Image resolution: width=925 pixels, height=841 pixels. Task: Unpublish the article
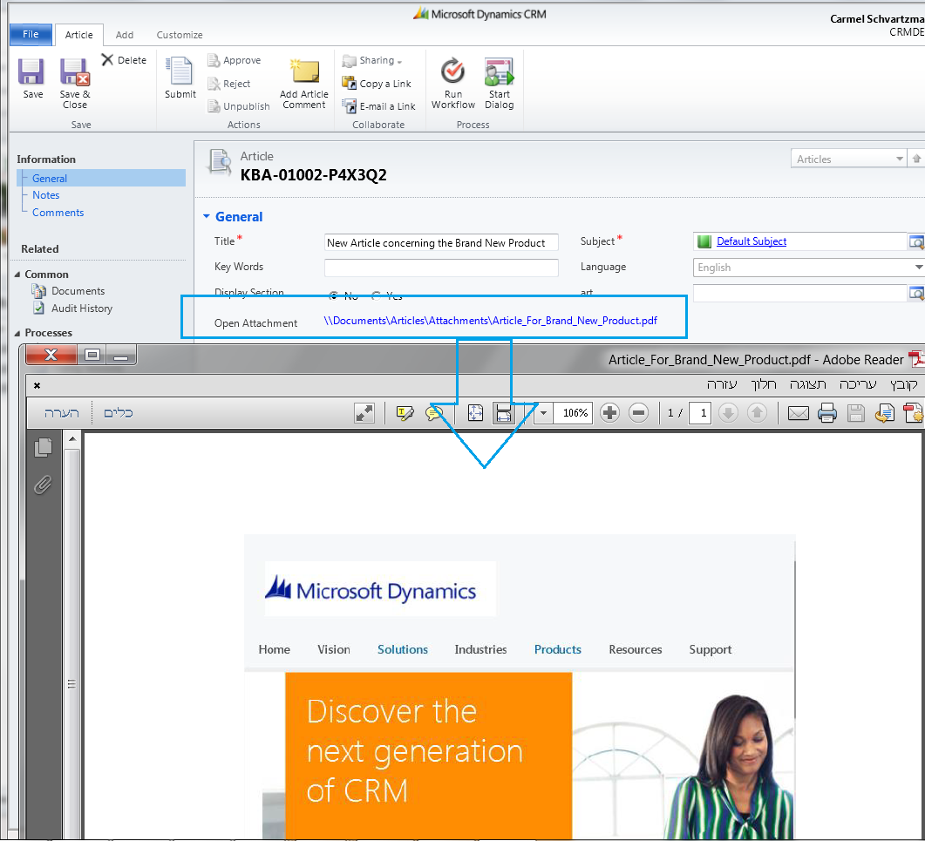[238, 106]
